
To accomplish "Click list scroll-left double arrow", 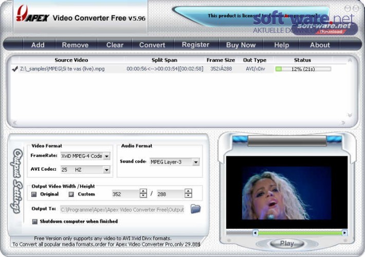I will click(x=15, y=123).
